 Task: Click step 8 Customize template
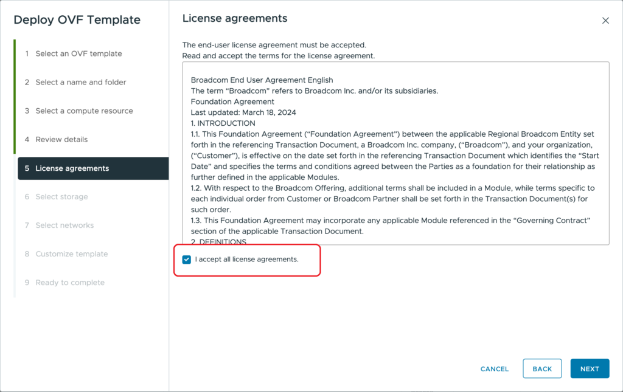click(71, 254)
